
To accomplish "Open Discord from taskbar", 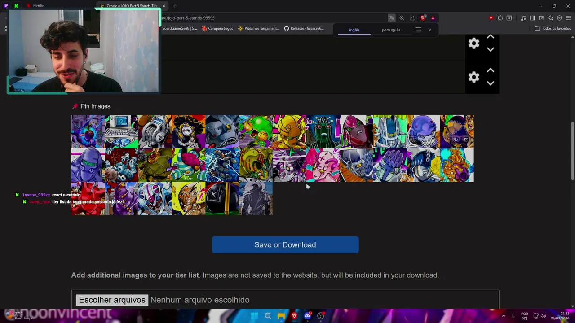I will click(x=307, y=316).
